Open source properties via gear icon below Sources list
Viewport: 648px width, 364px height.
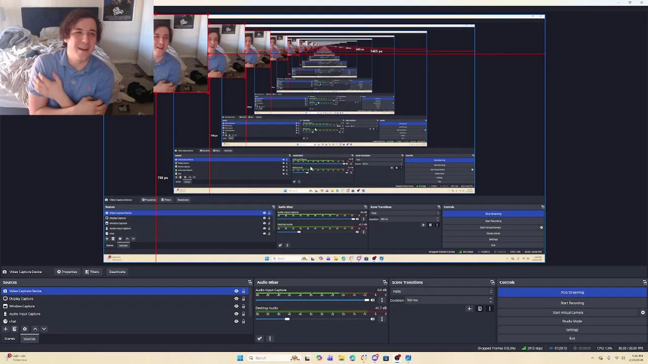[25, 329]
